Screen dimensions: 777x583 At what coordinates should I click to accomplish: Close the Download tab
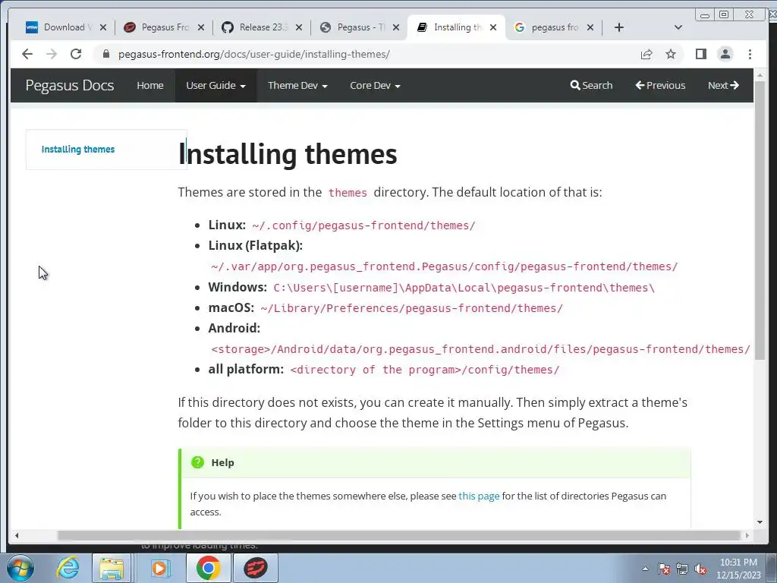coord(103,27)
